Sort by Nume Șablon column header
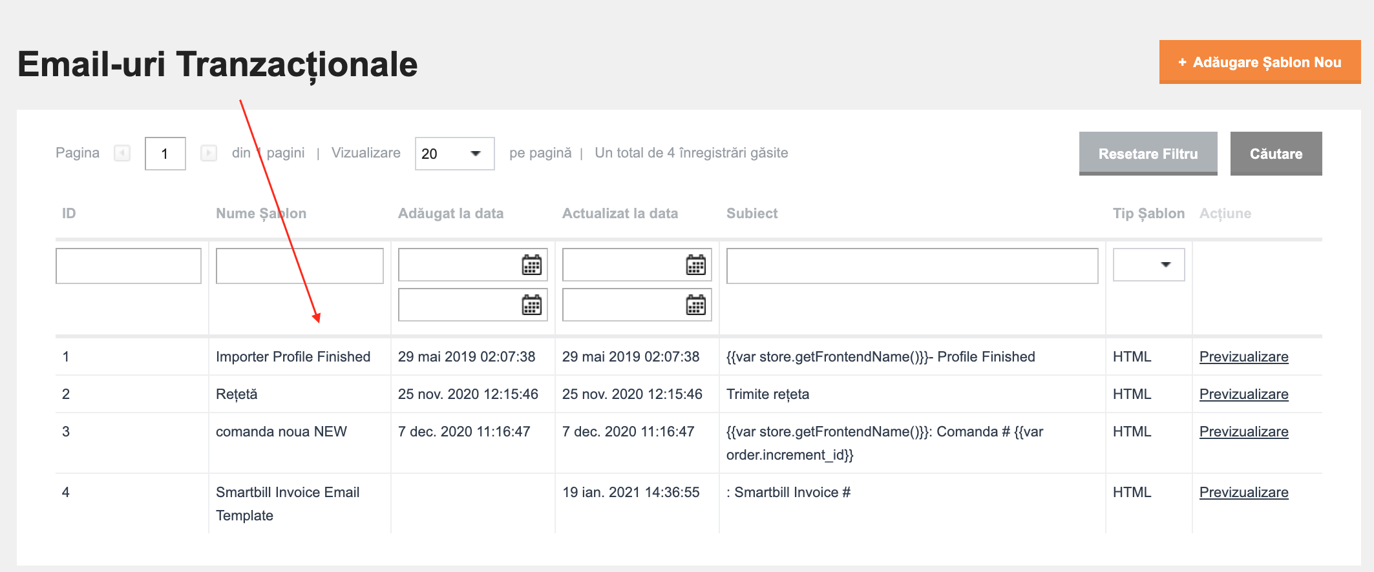 click(261, 214)
